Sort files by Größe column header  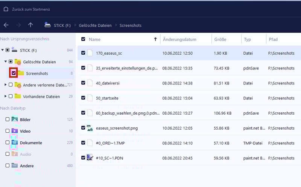coord(220,39)
